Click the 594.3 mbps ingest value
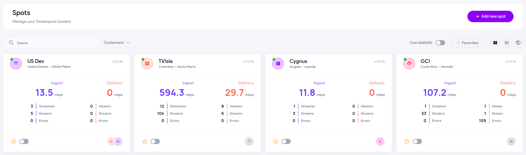The width and height of the screenshot is (526, 155). pyautogui.click(x=177, y=93)
